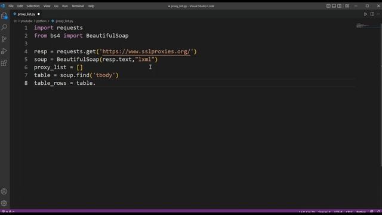Open the File menu
Viewport: 382px width, 215px height.
pyautogui.click(x=11, y=6)
